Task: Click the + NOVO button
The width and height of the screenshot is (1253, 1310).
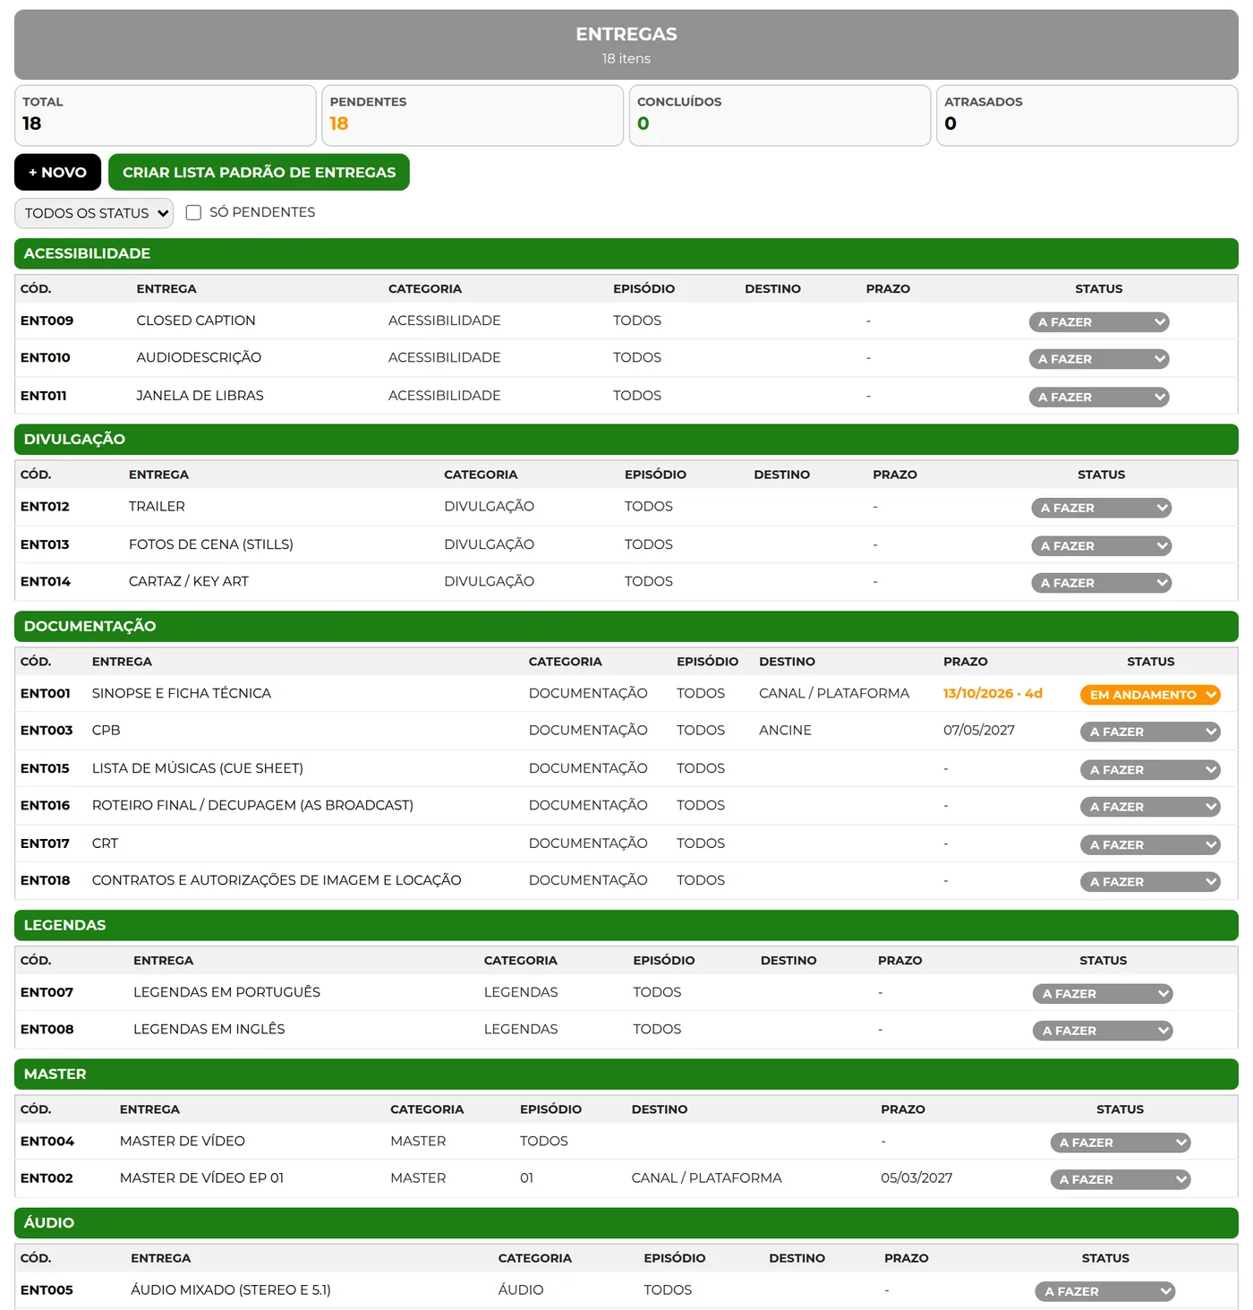Action: pos(57,172)
